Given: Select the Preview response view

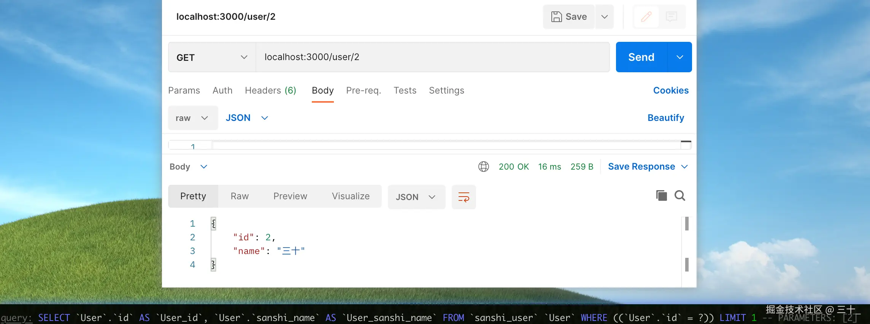Looking at the screenshot, I should 290,196.
